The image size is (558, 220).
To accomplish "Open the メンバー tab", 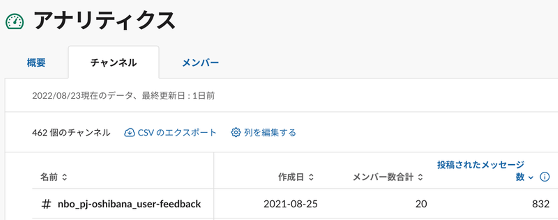I will (x=201, y=63).
